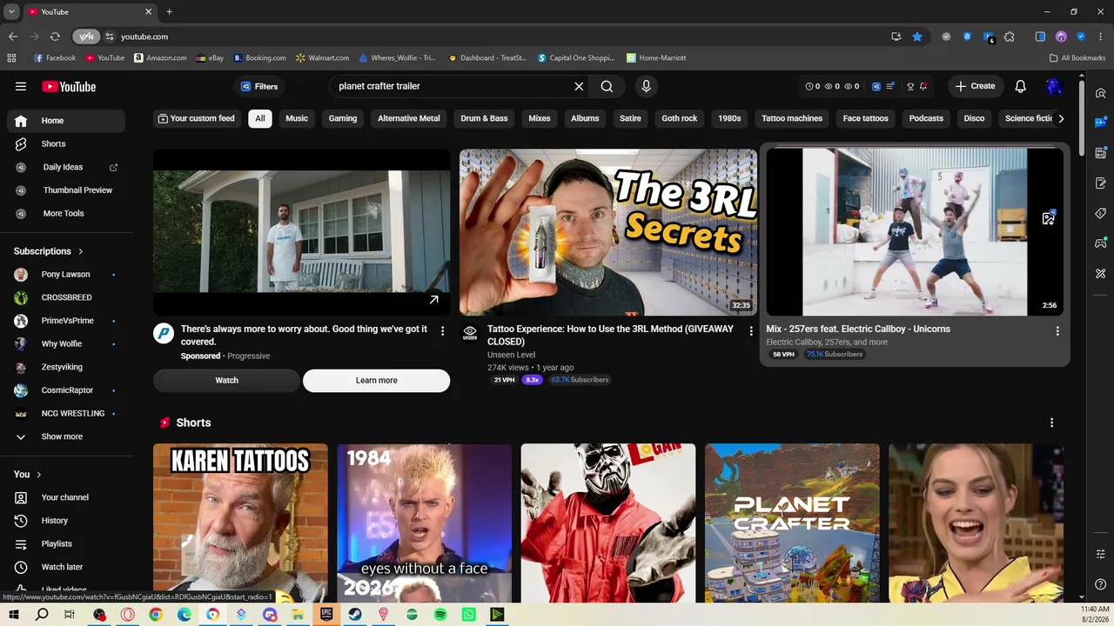1114x626 pixels.
Task: Select the Alternative Metal chip
Action: pos(409,118)
